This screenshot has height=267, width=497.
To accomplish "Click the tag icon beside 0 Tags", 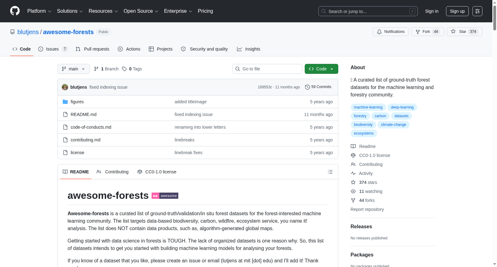I will click(124, 69).
